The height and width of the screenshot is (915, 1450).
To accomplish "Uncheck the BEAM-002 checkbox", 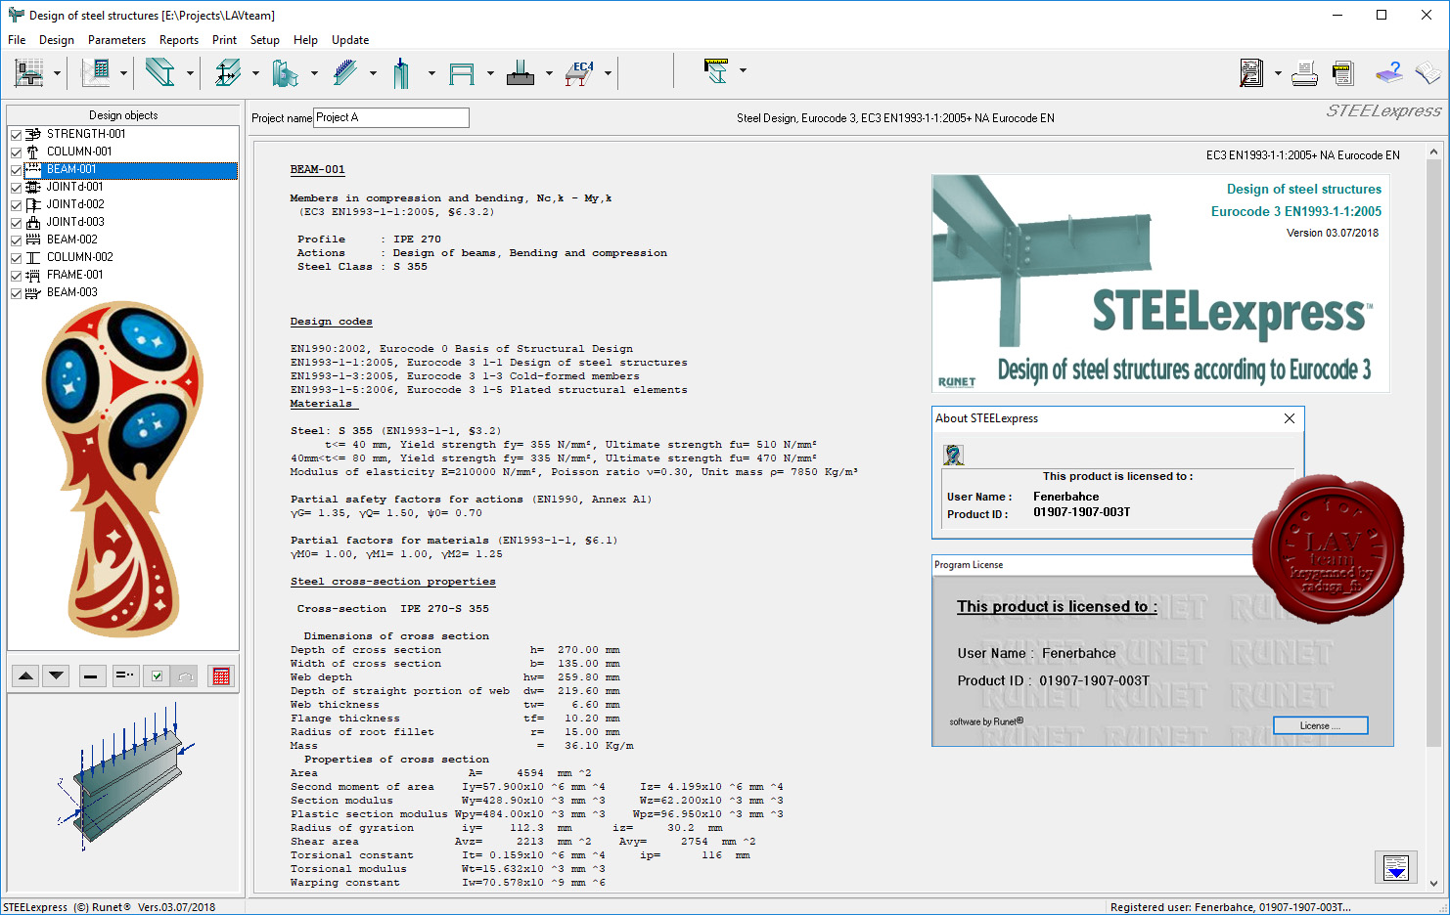I will tap(16, 240).
